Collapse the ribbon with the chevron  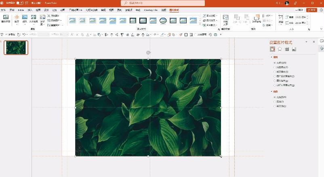coord(321,29)
